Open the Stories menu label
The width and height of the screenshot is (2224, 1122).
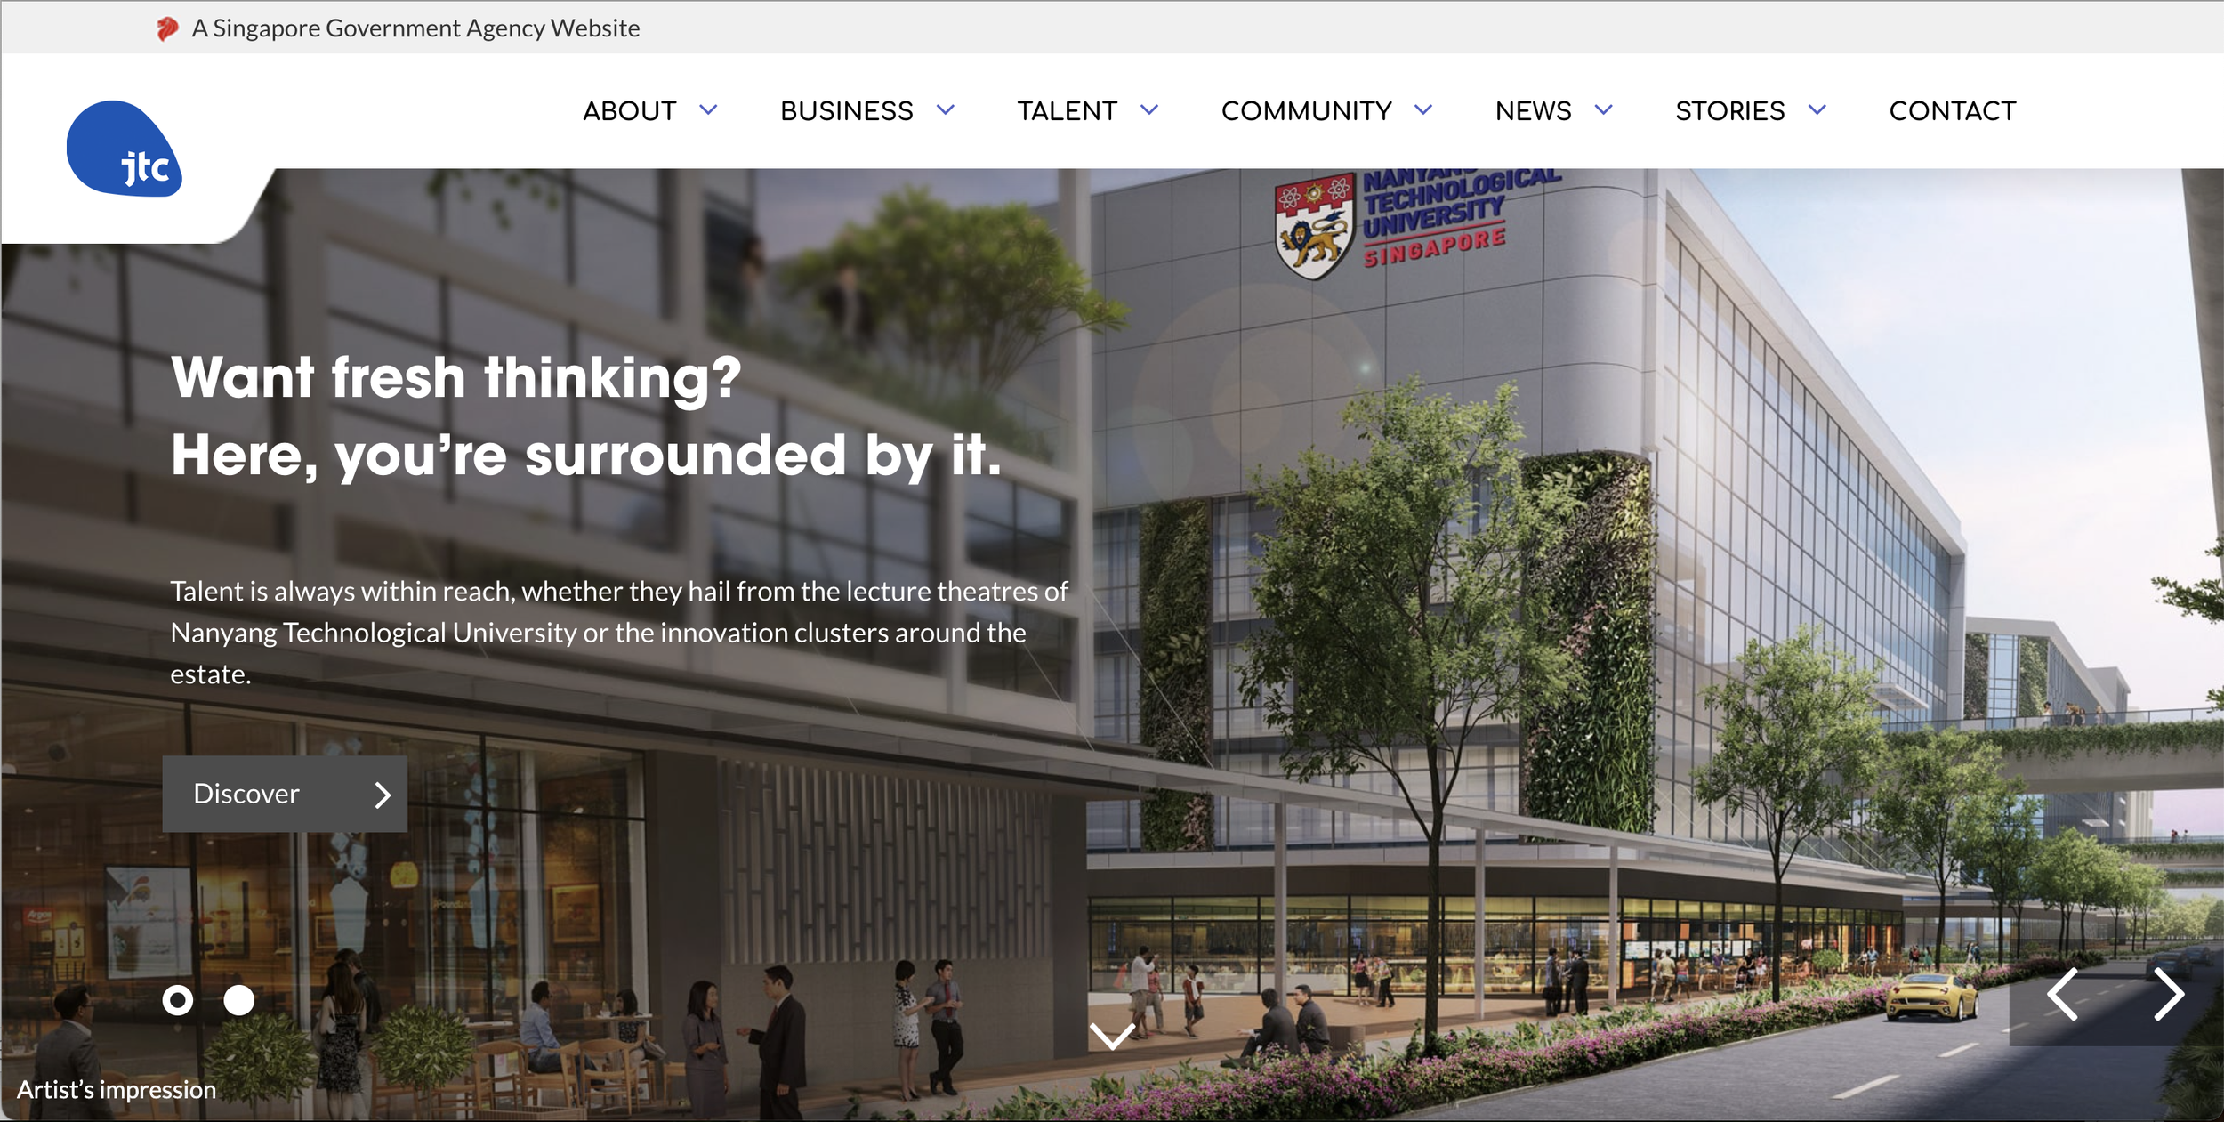1729,111
